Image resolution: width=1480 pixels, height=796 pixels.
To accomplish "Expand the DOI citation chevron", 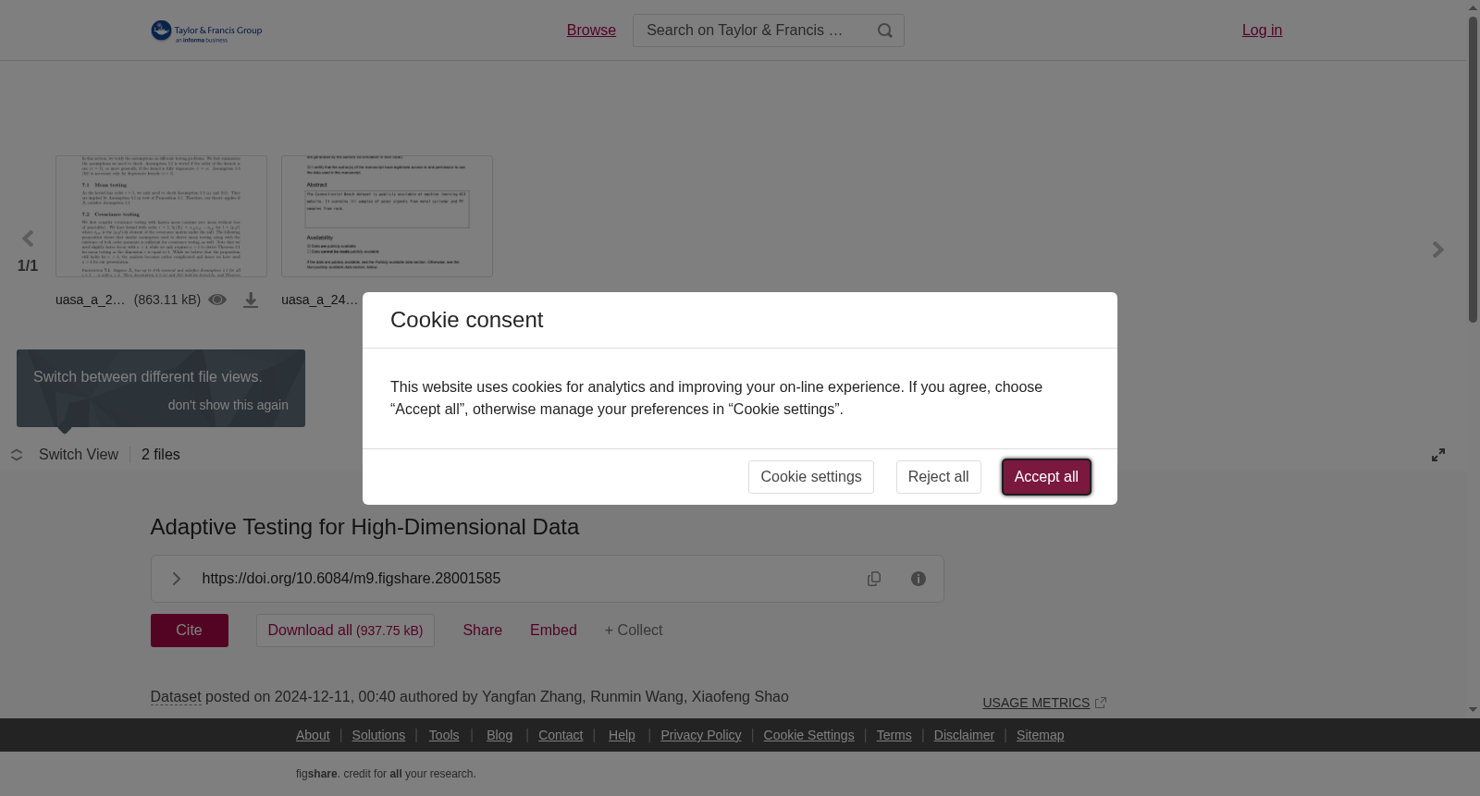I will [176, 579].
